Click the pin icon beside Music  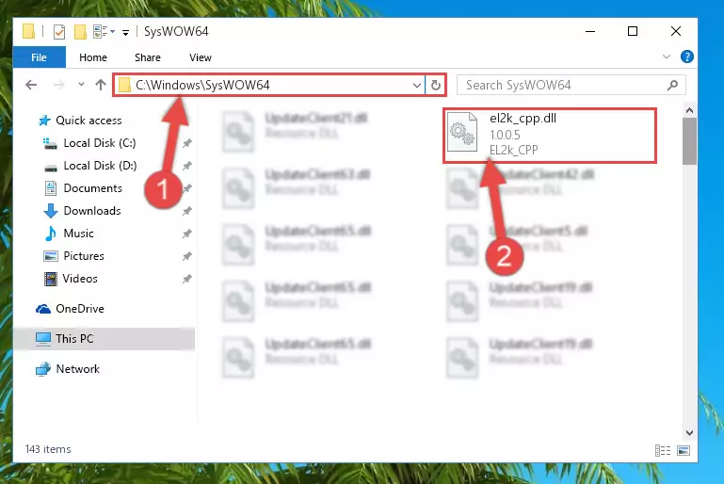[187, 234]
